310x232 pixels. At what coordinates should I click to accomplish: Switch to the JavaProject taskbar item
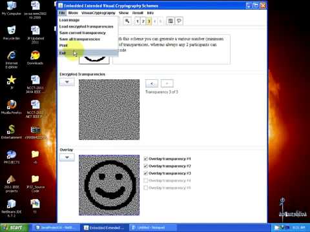click(x=56, y=227)
